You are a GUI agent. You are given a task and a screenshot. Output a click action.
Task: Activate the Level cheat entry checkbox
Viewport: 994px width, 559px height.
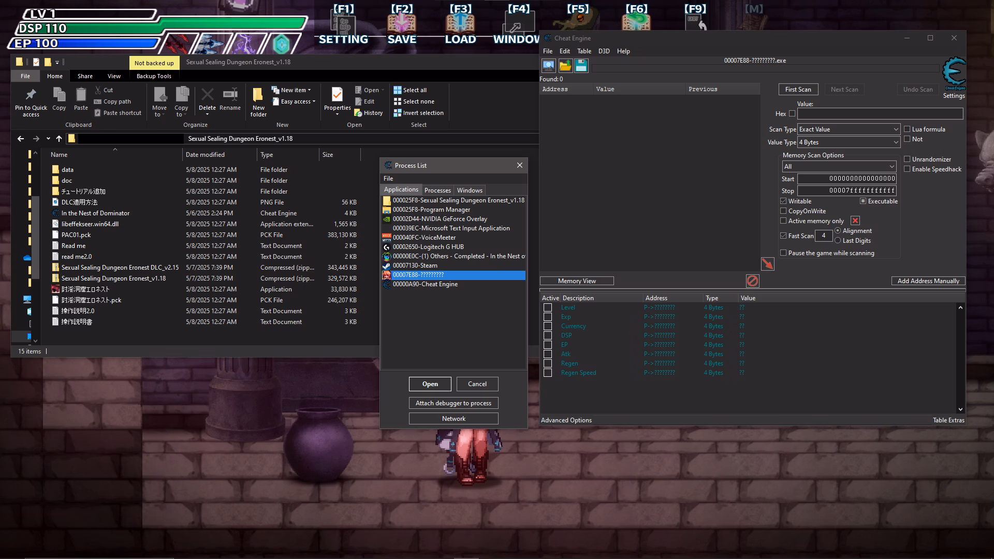pos(548,307)
